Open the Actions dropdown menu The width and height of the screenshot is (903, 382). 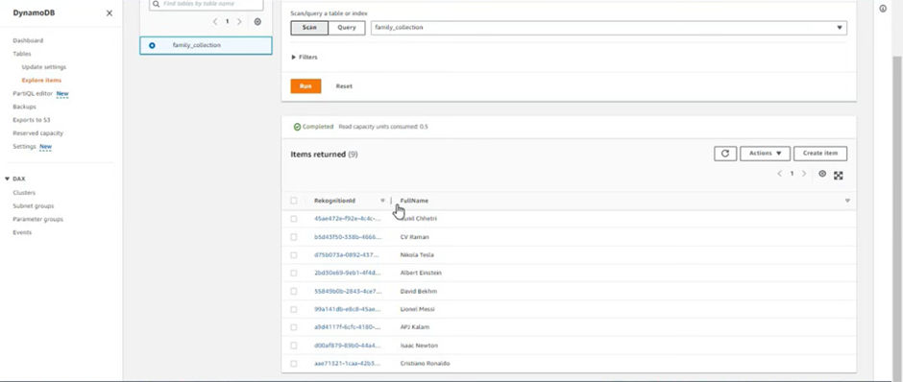click(765, 154)
